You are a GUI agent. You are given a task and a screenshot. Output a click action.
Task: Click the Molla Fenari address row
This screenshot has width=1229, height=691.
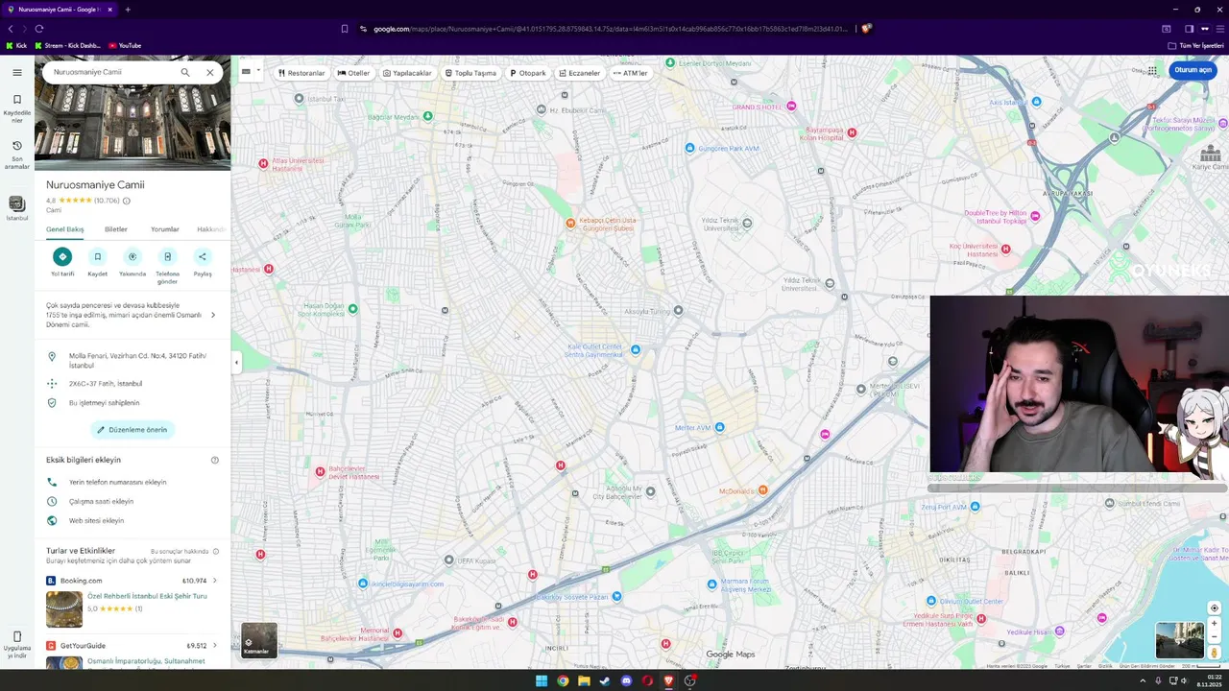coord(133,360)
